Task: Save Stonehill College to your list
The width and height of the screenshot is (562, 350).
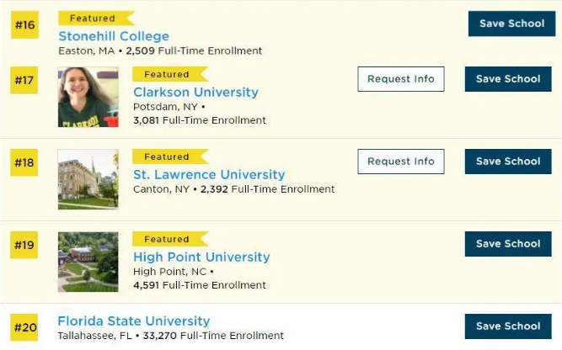Action: [x=511, y=24]
